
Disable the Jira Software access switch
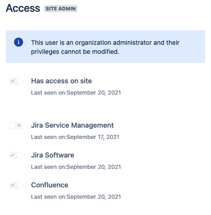[16, 155]
